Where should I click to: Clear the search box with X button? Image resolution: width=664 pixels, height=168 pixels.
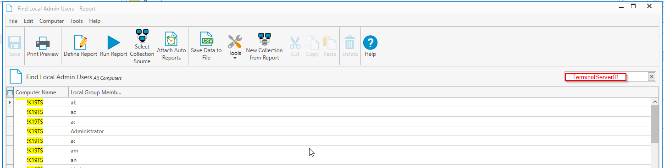pos(652,77)
